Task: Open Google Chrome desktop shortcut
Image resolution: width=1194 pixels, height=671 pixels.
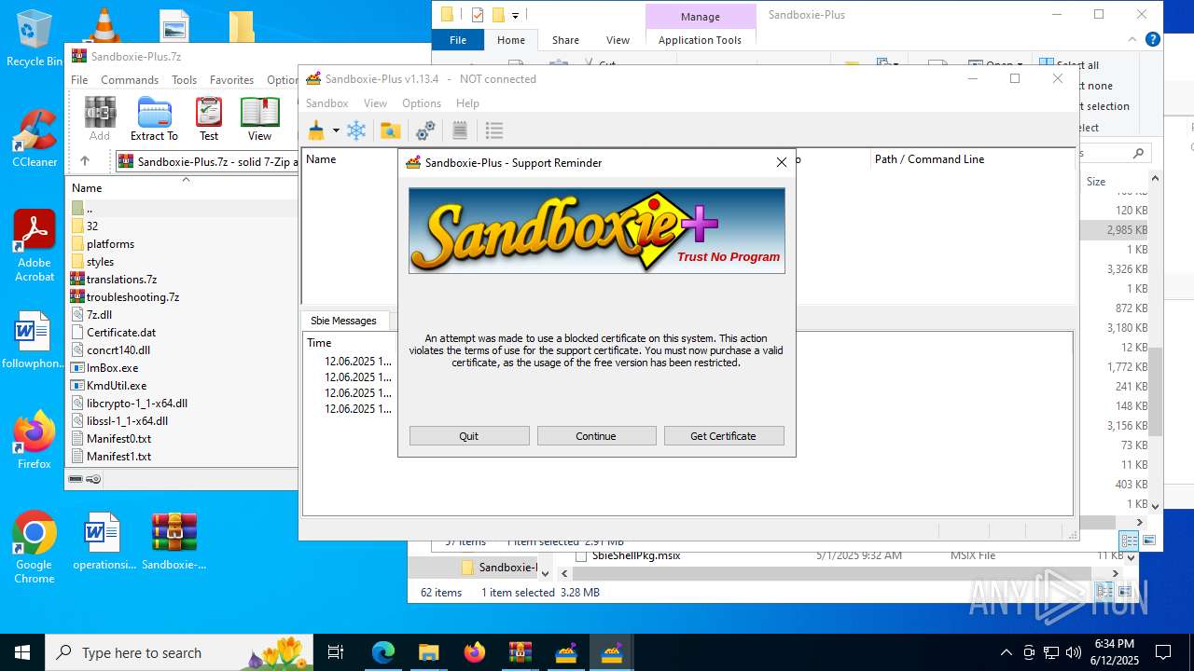Action: pyautogui.click(x=35, y=548)
